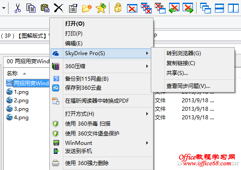Select the file 1.png

point(18,92)
